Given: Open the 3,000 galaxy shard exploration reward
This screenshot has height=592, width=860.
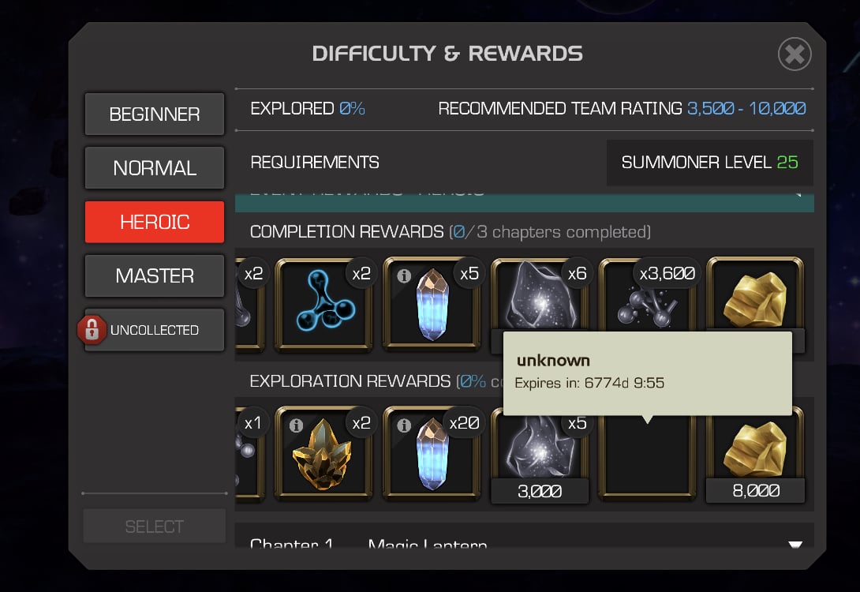Looking at the screenshot, I should pos(540,459).
